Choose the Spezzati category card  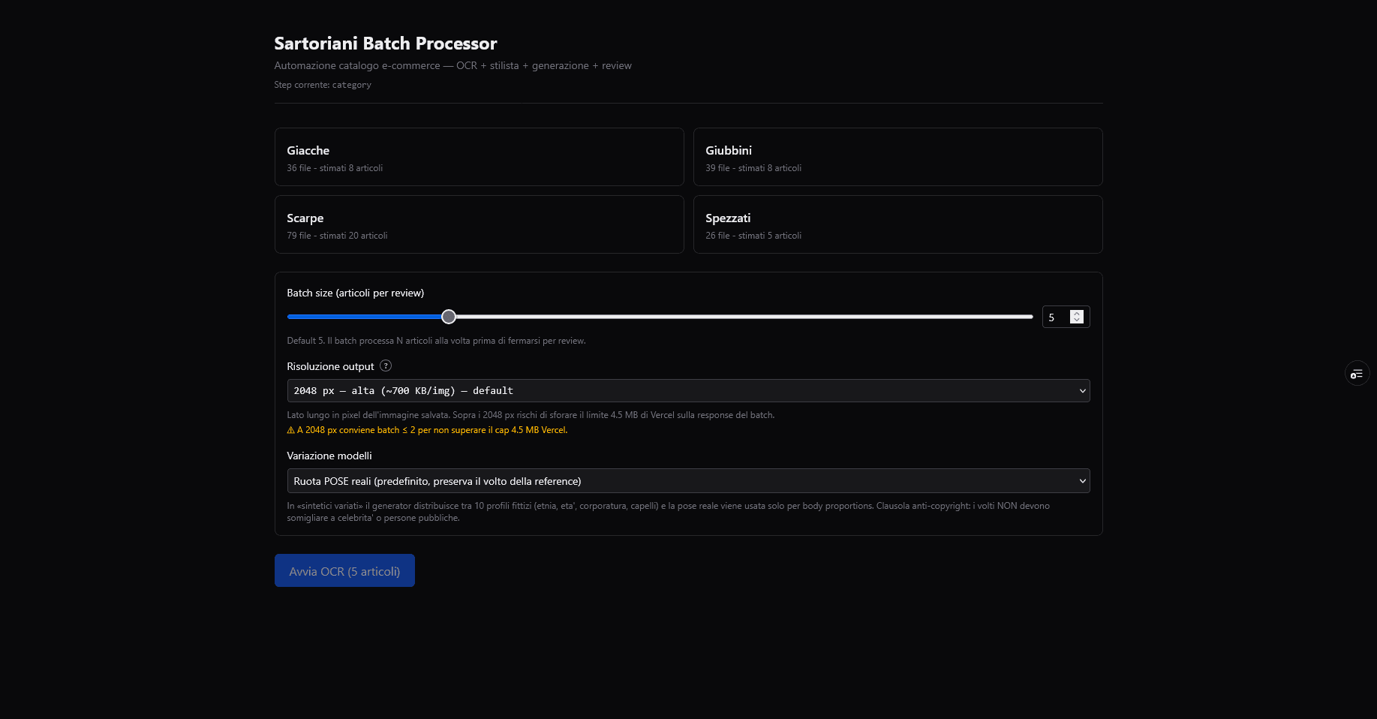point(897,224)
